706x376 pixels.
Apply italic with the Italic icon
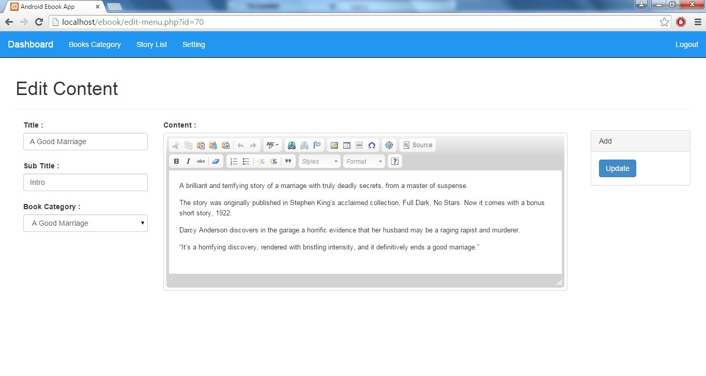(x=189, y=161)
